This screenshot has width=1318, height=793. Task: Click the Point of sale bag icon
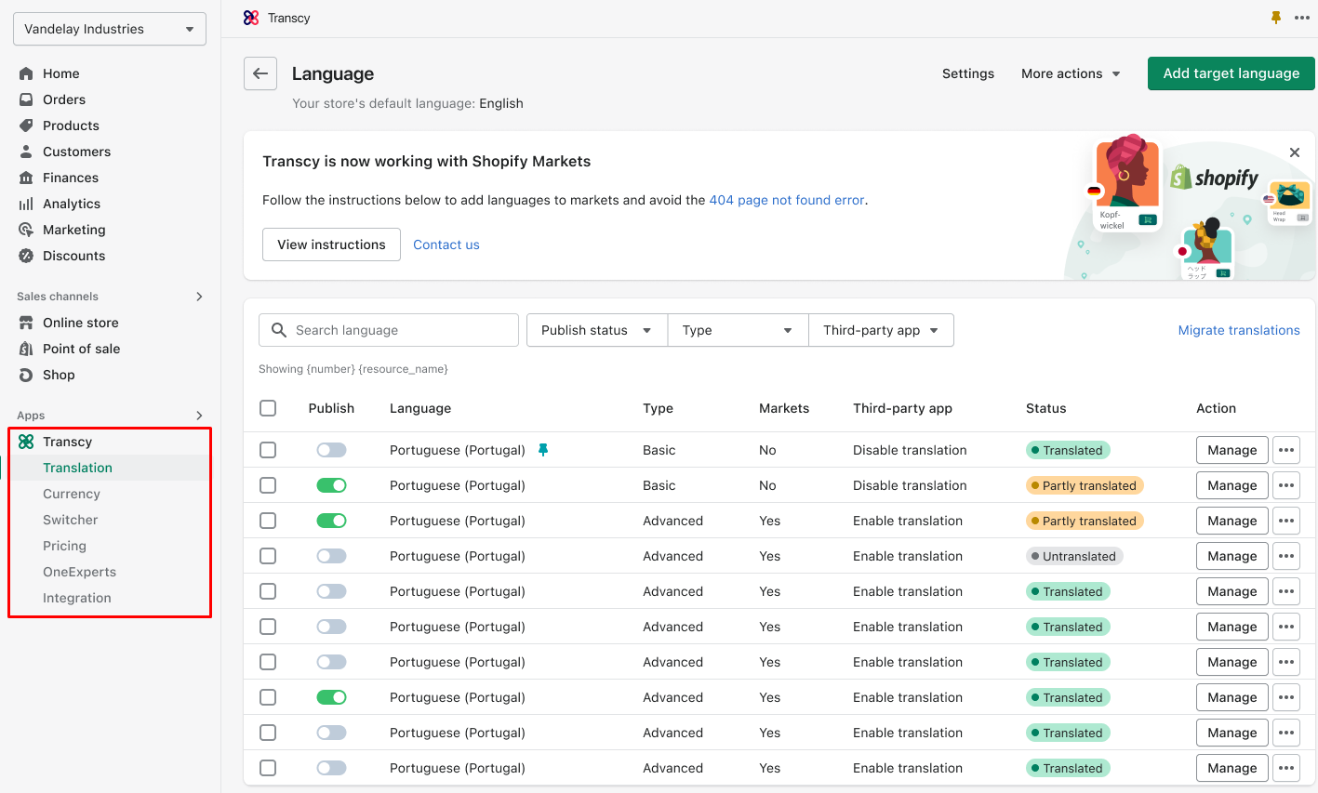(x=26, y=349)
